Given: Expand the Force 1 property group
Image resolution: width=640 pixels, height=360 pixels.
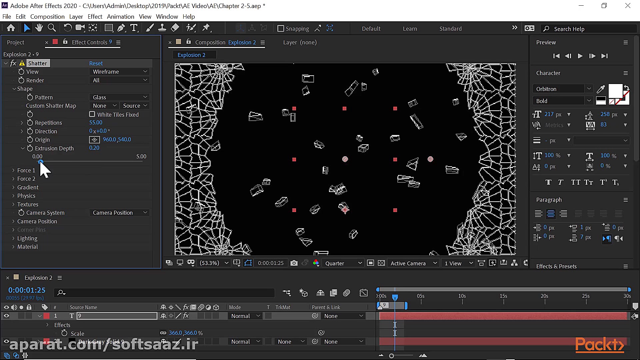Looking at the screenshot, I should point(13,170).
